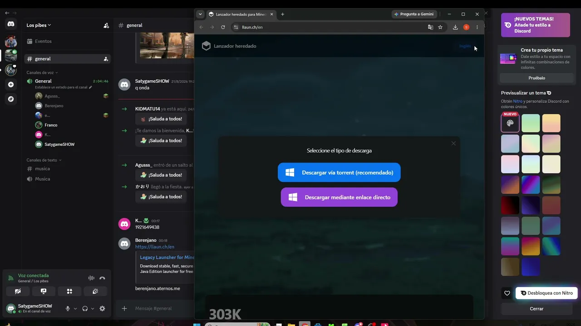Share your screen in the voice panel
This screenshot has height=326, width=581.
point(44,291)
